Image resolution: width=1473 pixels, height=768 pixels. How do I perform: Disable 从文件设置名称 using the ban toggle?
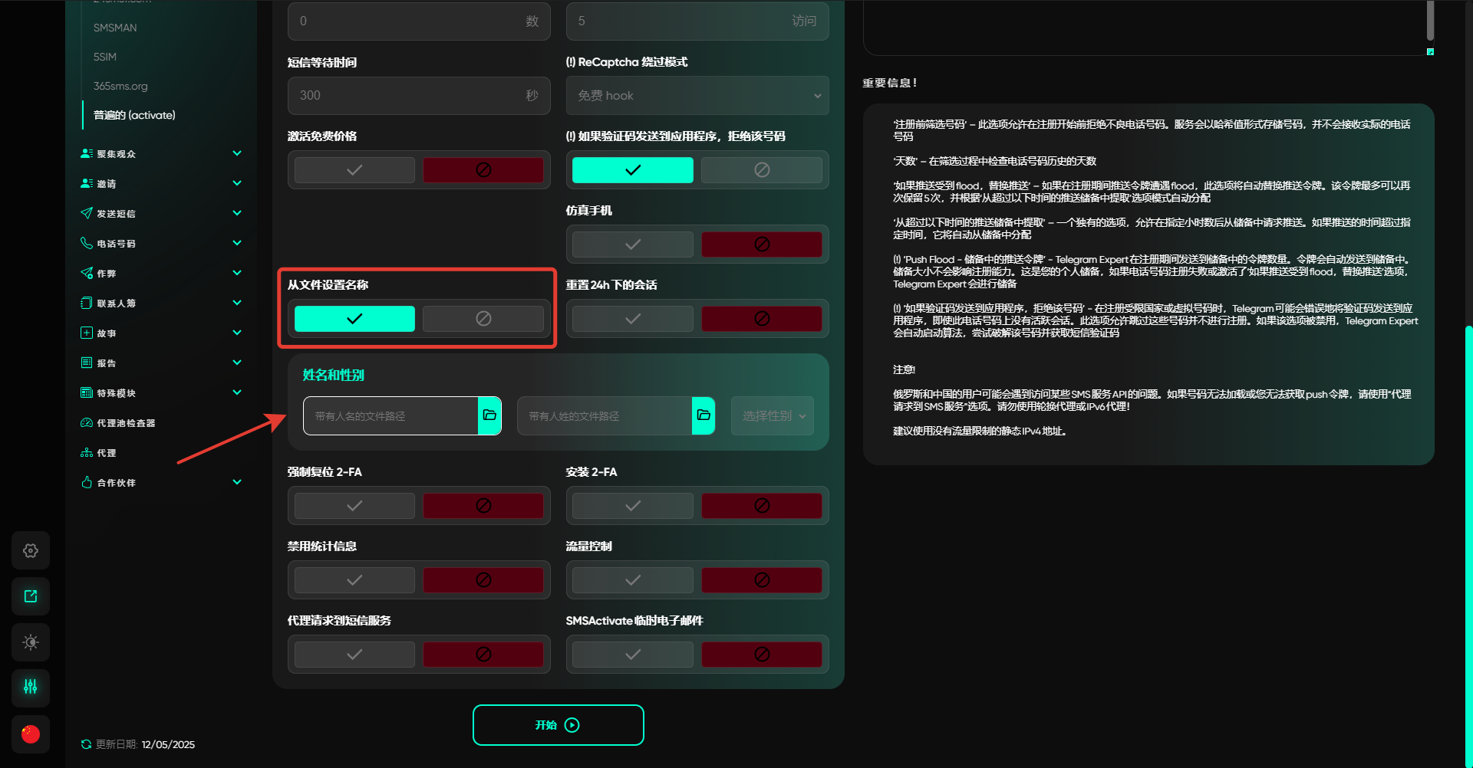483,319
